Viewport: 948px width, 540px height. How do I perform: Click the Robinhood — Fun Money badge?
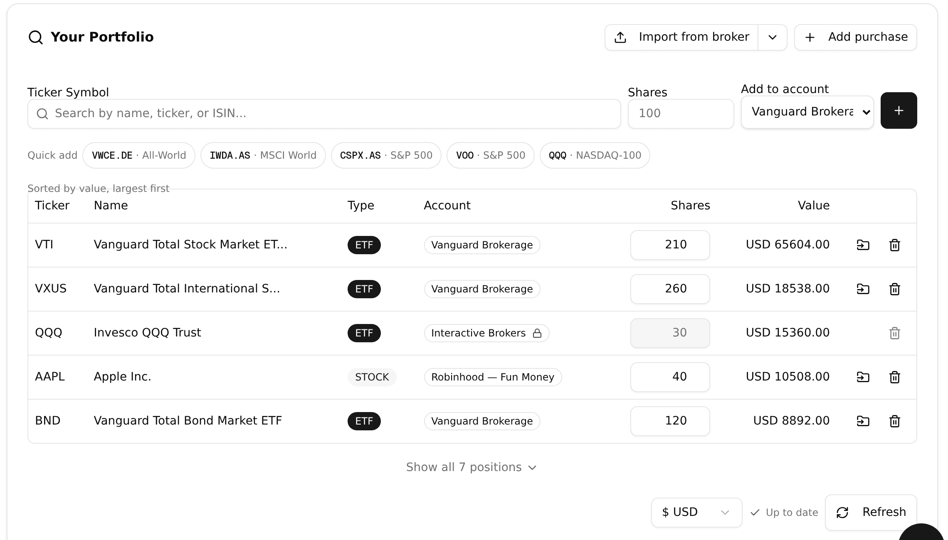point(493,377)
